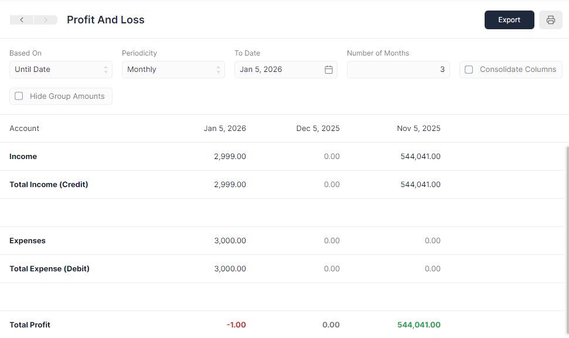Click the Jan 5, 2026 column header
The width and height of the screenshot is (569, 338).
[225, 128]
